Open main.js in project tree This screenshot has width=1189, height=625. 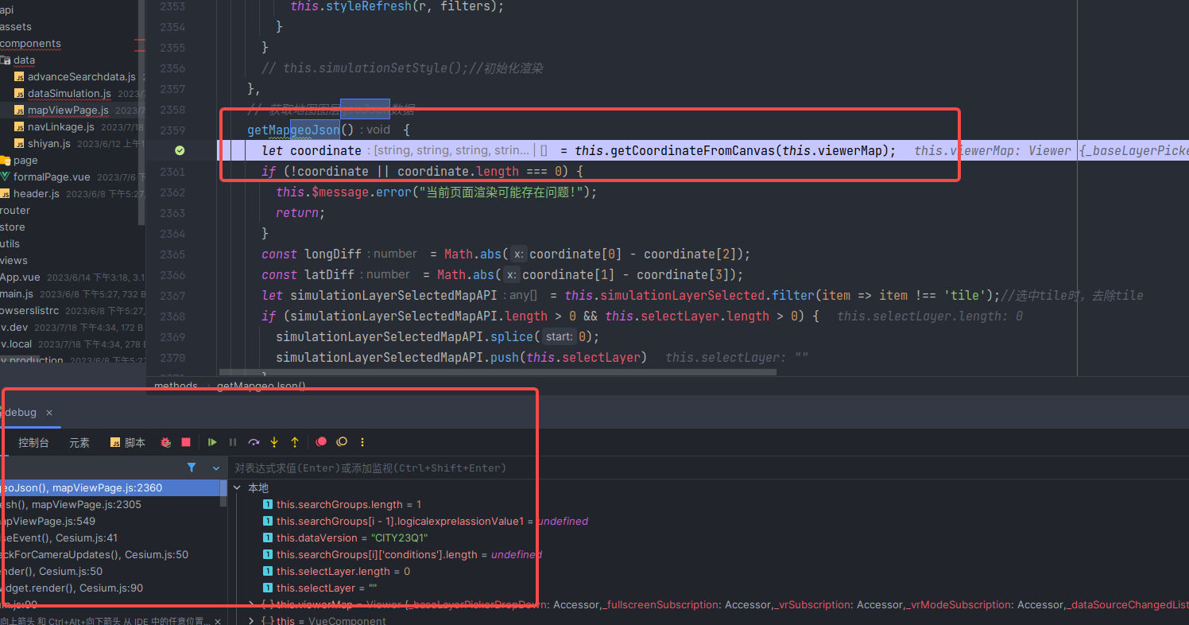17,294
